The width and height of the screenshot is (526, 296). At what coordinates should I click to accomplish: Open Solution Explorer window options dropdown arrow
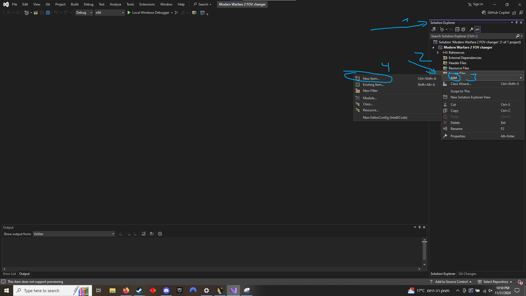512,23
